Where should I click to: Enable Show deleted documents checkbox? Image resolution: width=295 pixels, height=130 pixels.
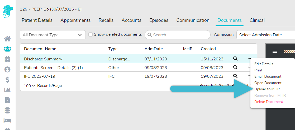(91, 34)
